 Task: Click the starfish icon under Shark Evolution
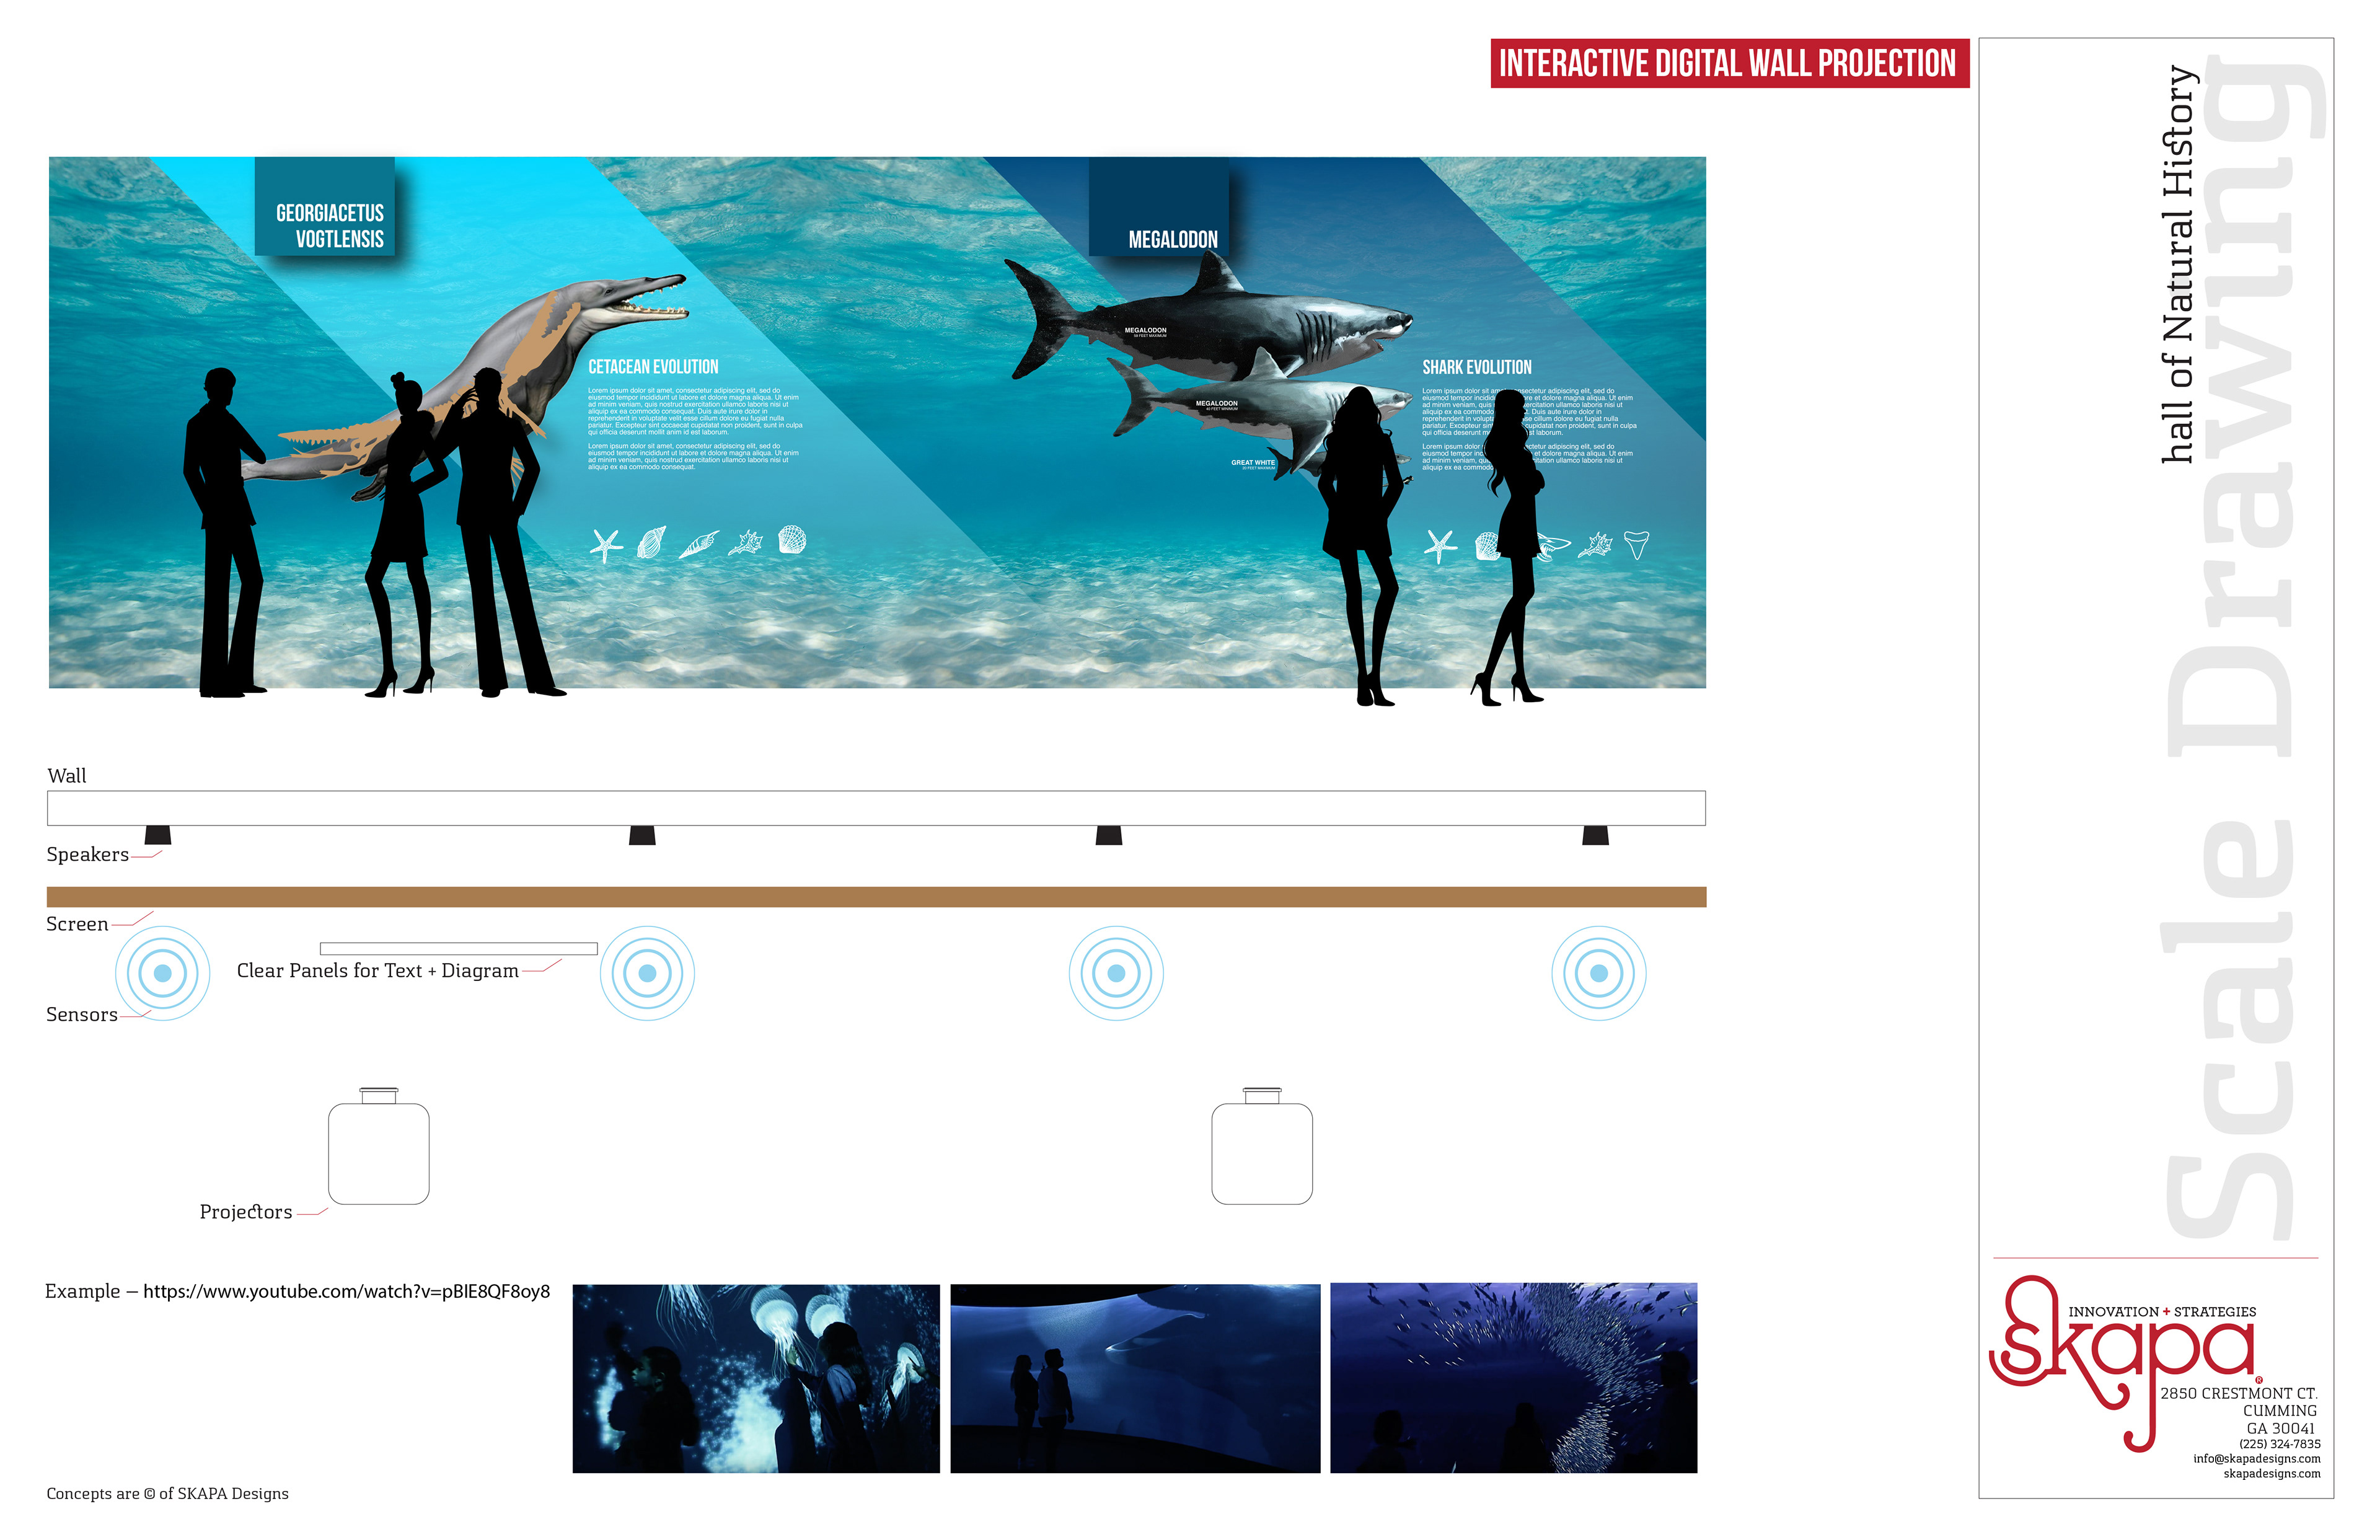(x=1440, y=546)
